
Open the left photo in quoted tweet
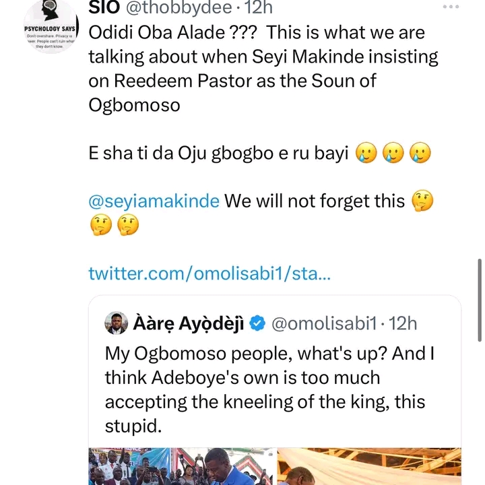pyautogui.click(x=182, y=466)
